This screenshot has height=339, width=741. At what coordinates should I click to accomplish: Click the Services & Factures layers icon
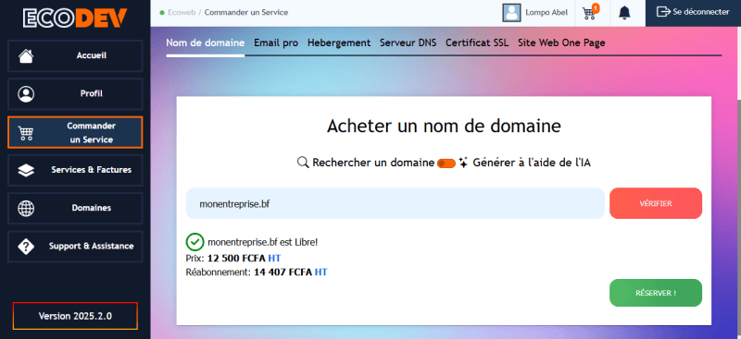coord(26,170)
